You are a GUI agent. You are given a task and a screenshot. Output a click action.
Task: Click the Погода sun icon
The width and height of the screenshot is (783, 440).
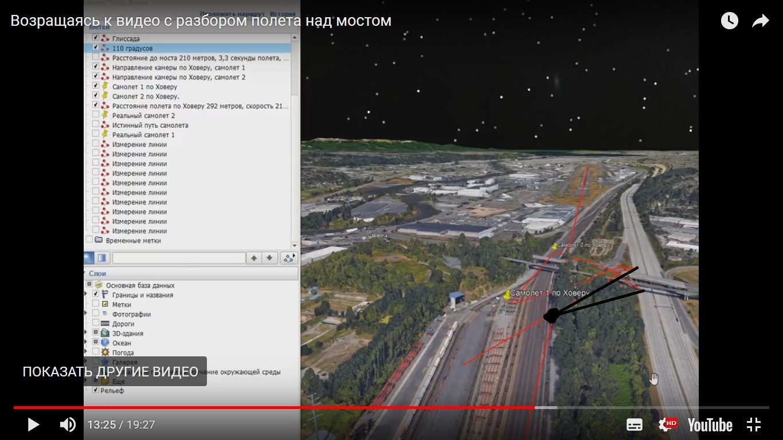[105, 352]
